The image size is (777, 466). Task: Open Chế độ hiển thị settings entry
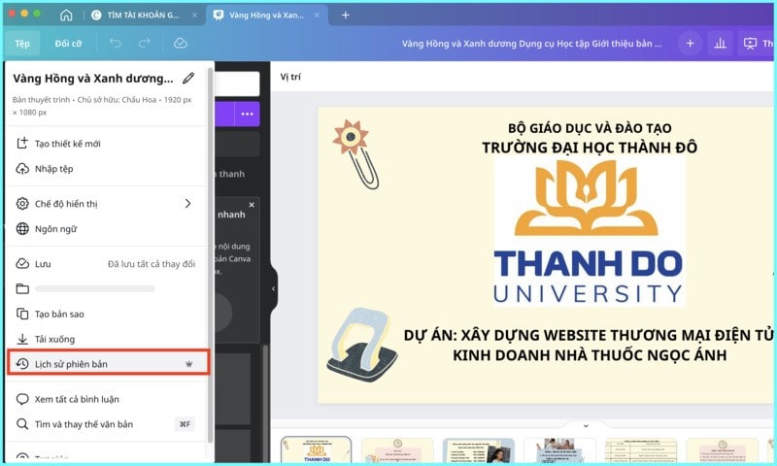[106, 204]
